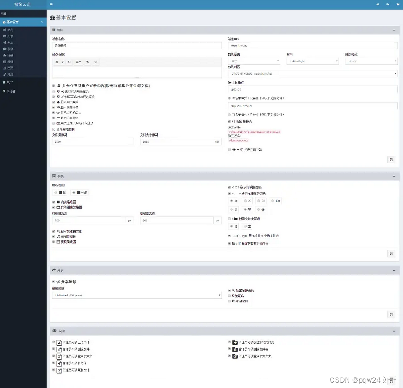
Task: Save the general settings panel
Action: (x=391, y=160)
